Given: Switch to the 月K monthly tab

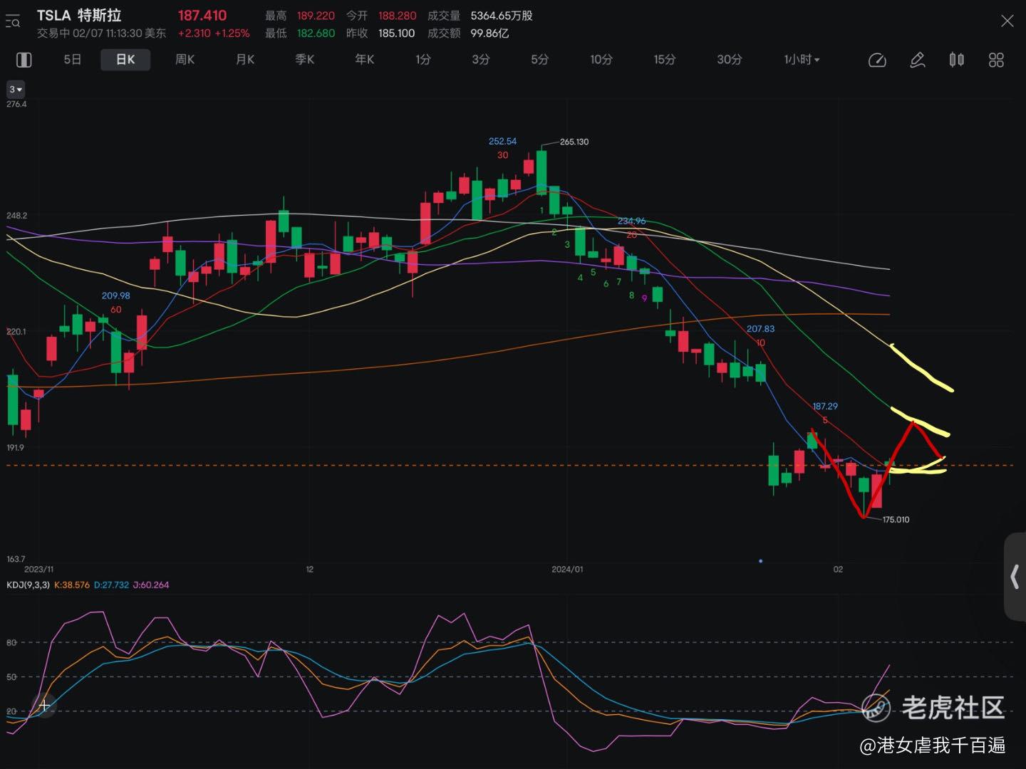Looking at the screenshot, I should [x=245, y=60].
